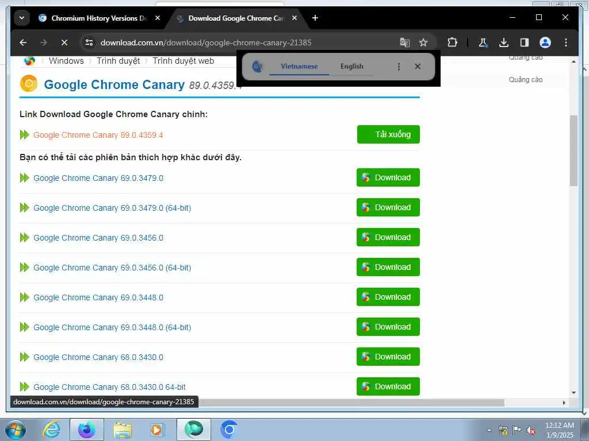Open the Extensions puzzle icon

point(452,42)
